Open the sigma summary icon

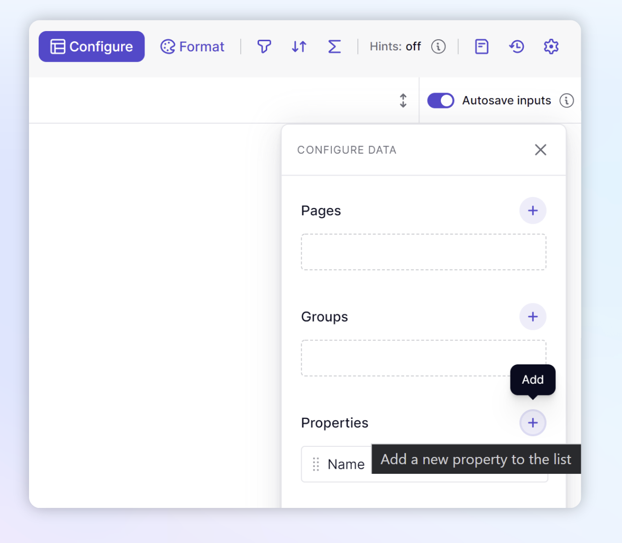coord(334,46)
